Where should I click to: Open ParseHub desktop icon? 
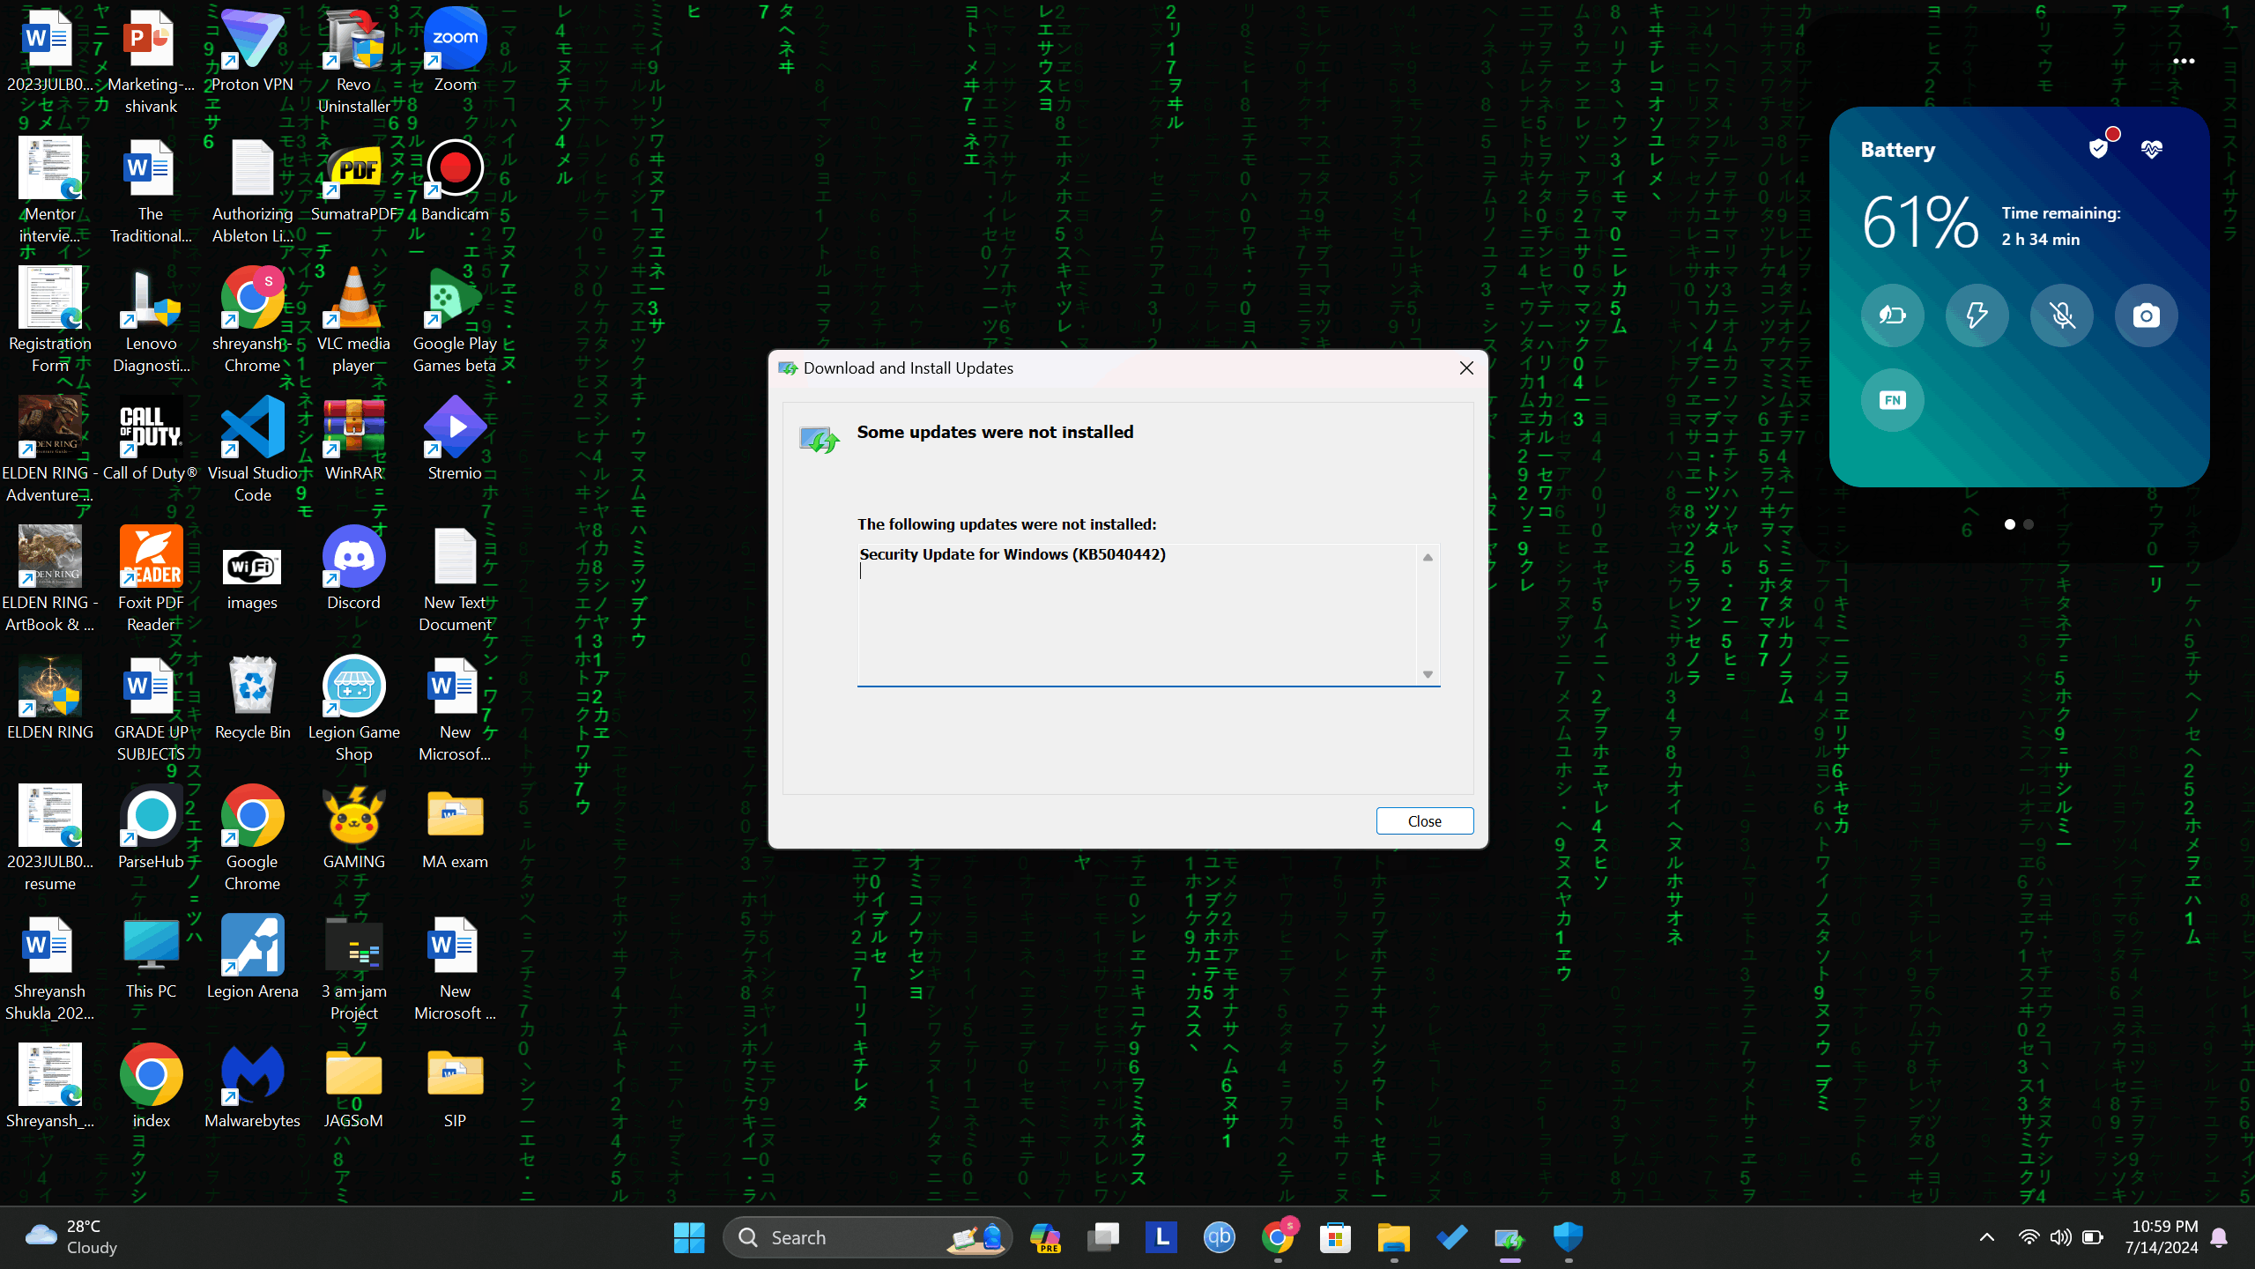click(151, 827)
